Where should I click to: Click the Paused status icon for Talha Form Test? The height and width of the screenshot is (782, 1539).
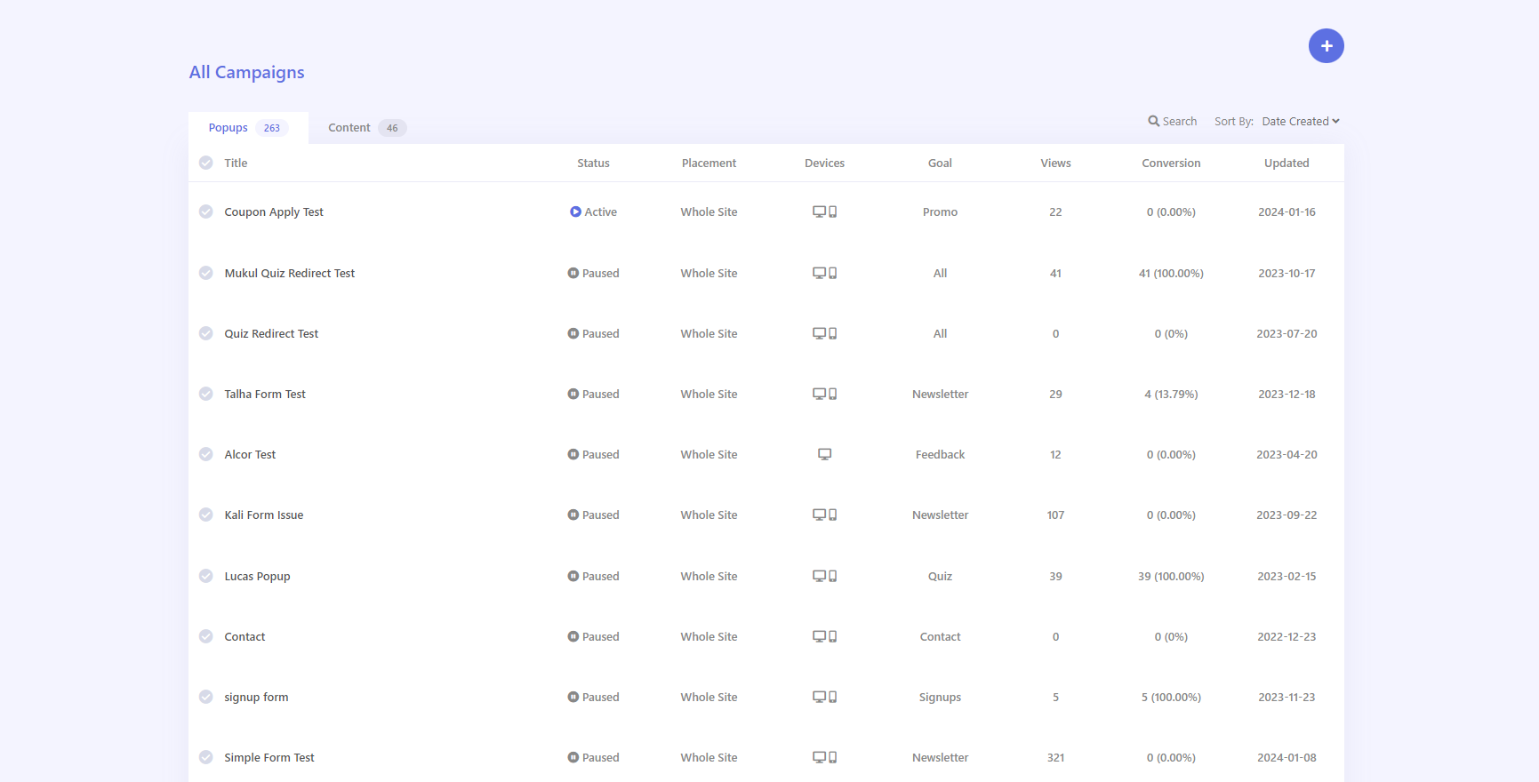tap(573, 394)
